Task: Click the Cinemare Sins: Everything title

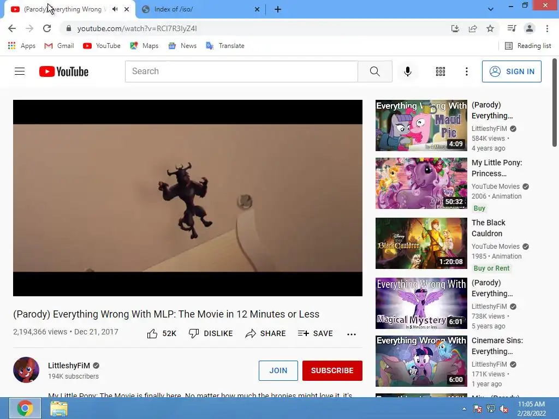Action: [x=497, y=346]
